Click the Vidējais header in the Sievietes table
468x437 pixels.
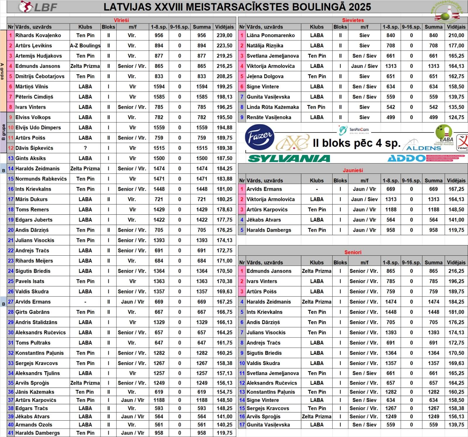456,27
